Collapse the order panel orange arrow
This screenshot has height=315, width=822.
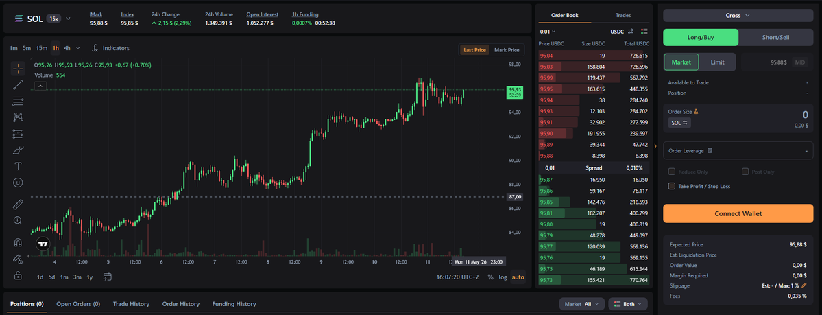click(655, 146)
